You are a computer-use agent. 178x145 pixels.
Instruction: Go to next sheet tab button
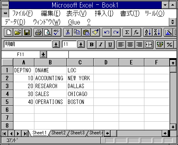pyautogui.click(x=18, y=134)
